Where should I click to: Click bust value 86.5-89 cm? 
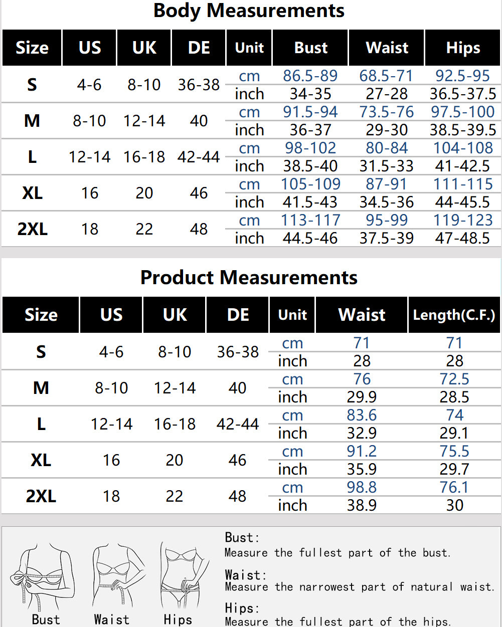click(310, 76)
